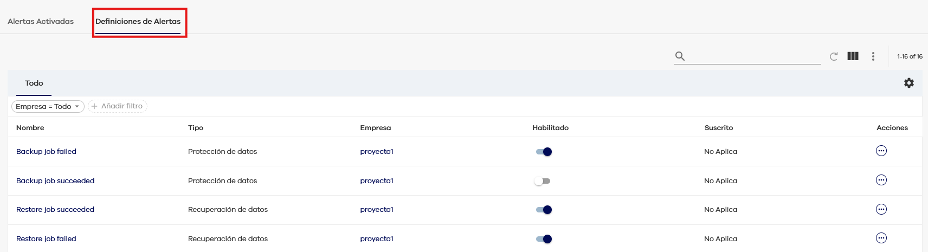
Task: Select the Todo view tab
Action: [x=34, y=83]
